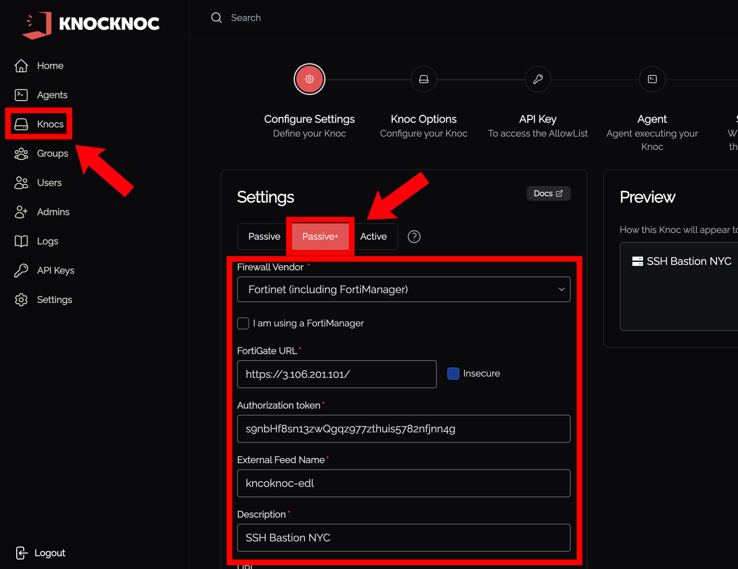
Task: Open API Keys key icon in sidebar
Action: pos(21,271)
